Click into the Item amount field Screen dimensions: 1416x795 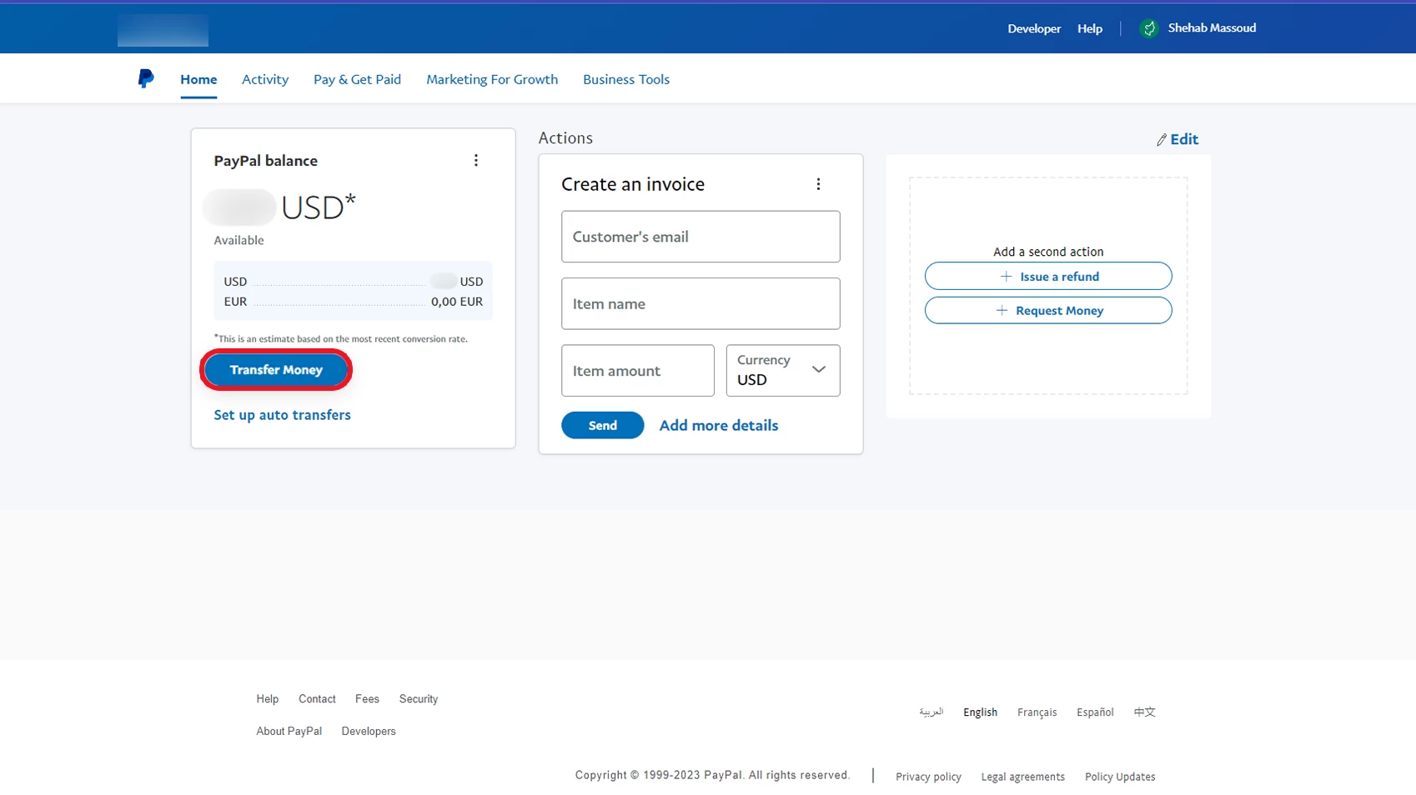pos(637,371)
